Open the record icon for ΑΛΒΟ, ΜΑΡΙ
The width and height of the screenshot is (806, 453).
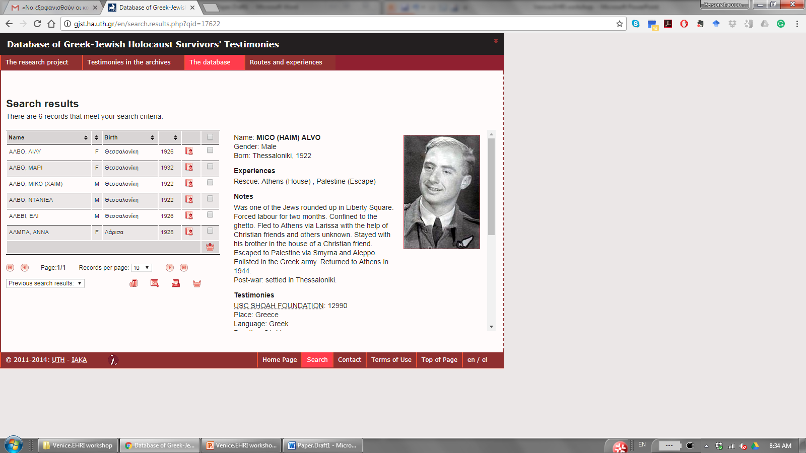(189, 167)
